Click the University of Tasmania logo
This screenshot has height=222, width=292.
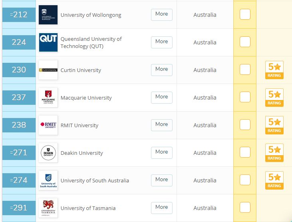tap(48, 208)
